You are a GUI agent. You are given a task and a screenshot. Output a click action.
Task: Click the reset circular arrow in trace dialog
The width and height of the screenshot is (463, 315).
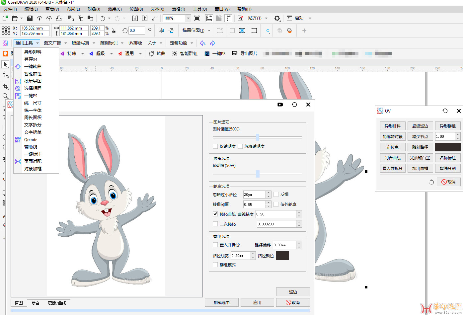pyautogui.click(x=294, y=105)
